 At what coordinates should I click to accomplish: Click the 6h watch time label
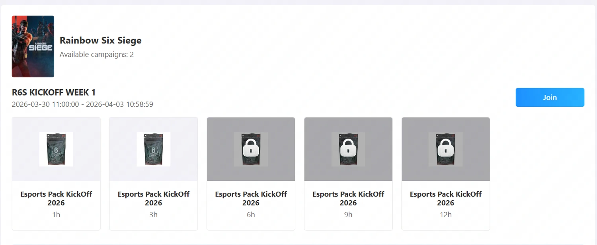tap(251, 214)
